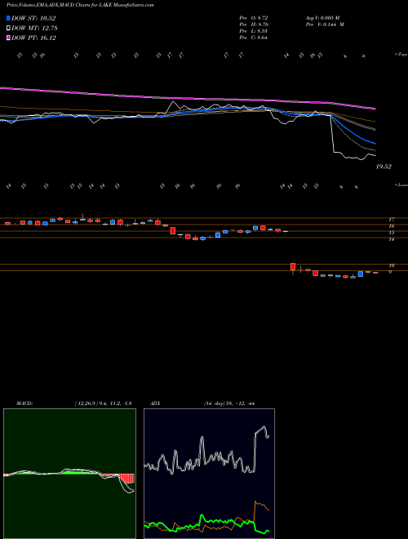Image resolution: width=408 pixels, height=539 pixels.
Task: Click the ADX panel heading
Action: click(157, 403)
